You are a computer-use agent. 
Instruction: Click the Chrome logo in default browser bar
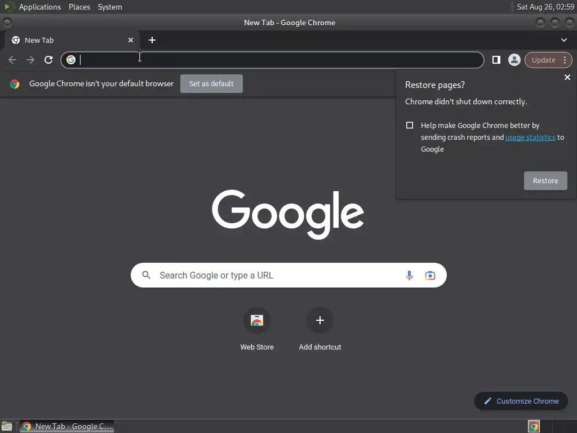click(15, 84)
